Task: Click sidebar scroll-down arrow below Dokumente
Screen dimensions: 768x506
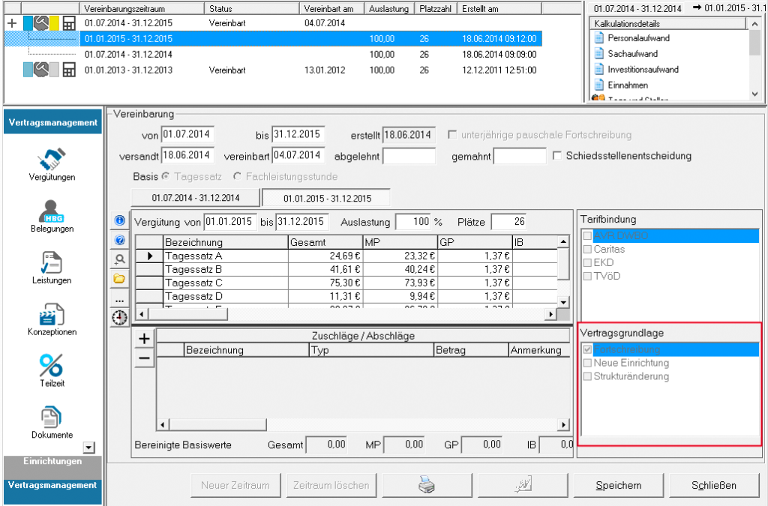Action: [89, 448]
